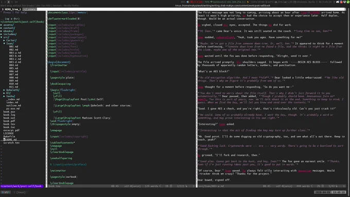The image size is (350, 197).
Task: Choose 008.md in the tree
Action: 13,78
